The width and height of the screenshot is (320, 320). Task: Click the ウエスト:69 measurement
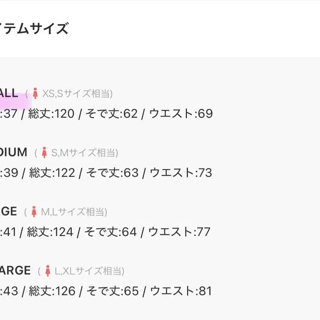tap(181, 114)
